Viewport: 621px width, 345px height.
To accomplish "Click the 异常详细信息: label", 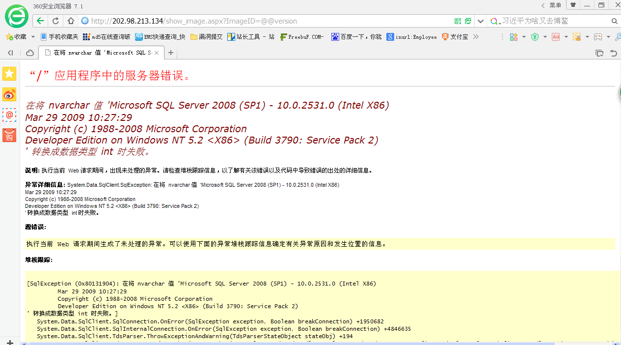I will pos(45,185).
